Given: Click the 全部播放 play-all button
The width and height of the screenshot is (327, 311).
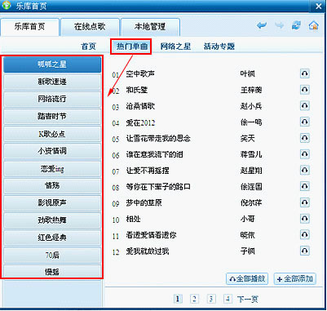Looking at the screenshot, I should tap(247, 279).
